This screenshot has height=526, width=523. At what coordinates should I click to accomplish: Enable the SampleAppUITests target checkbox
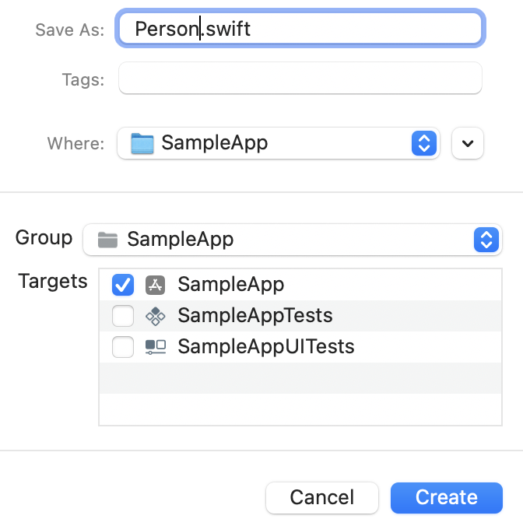click(x=123, y=347)
